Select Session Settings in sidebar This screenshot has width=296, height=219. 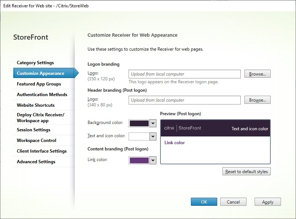[34, 130]
